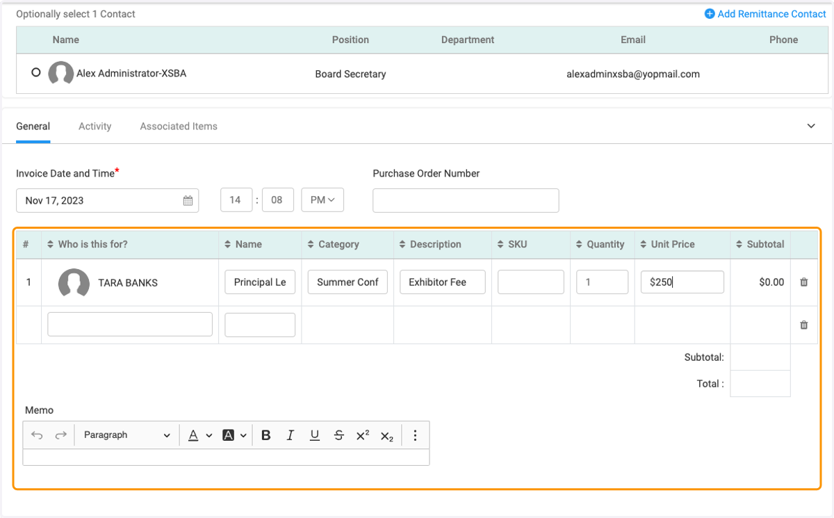The image size is (834, 518).
Task: Collapse the tab panel chevron
Action: pos(811,127)
